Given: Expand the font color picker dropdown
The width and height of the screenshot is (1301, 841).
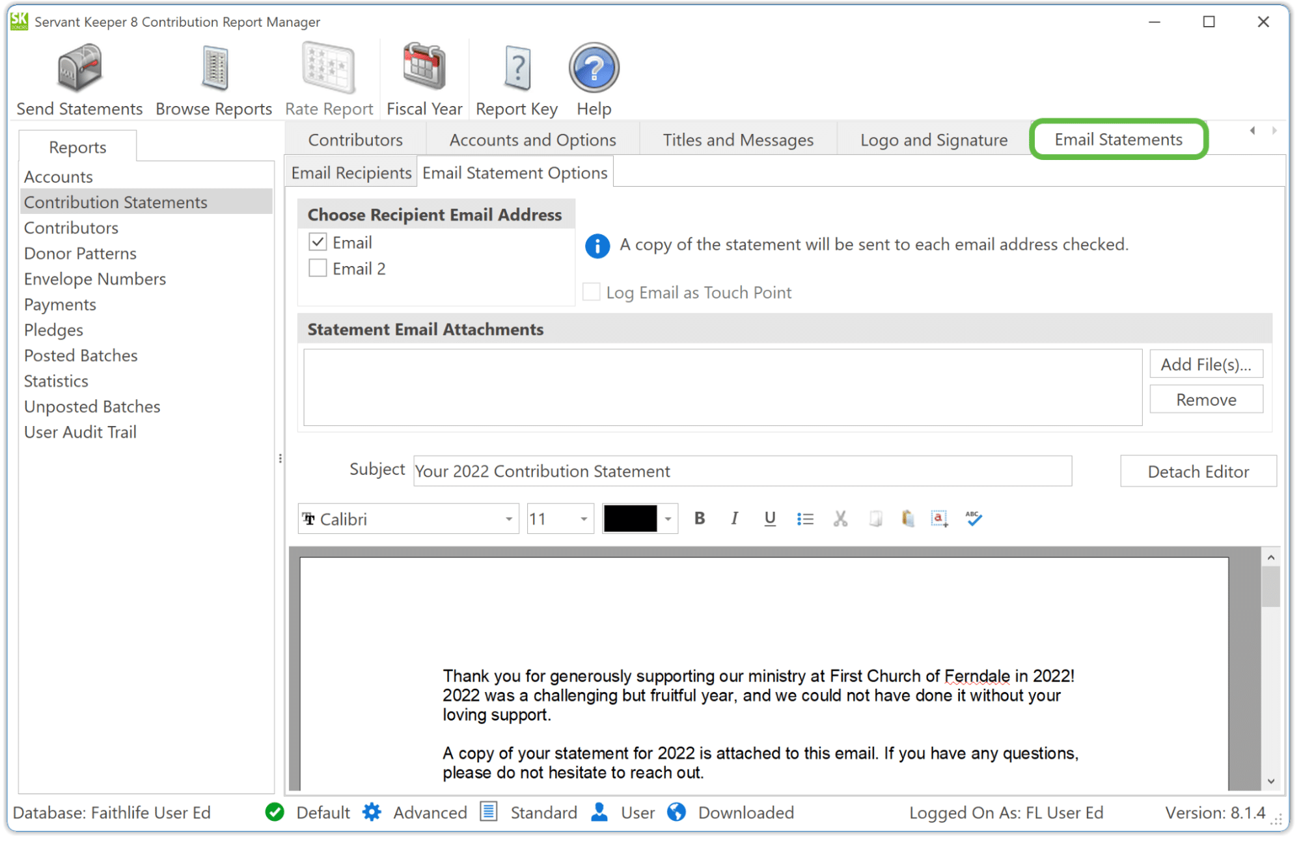Looking at the screenshot, I should (x=668, y=518).
